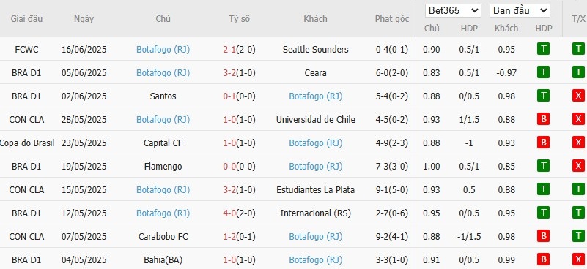Click the green T badge for Seattle Sounders HDP
This screenshot has width=587, height=269.
543,49
